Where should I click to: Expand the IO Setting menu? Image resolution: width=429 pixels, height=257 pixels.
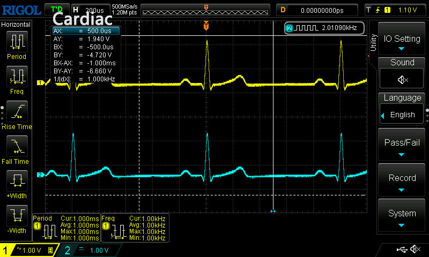[402, 42]
